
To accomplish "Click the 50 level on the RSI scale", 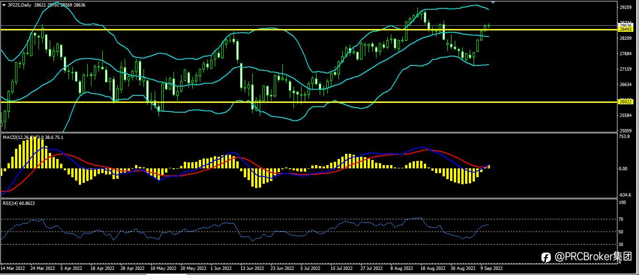I will (622, 232).
